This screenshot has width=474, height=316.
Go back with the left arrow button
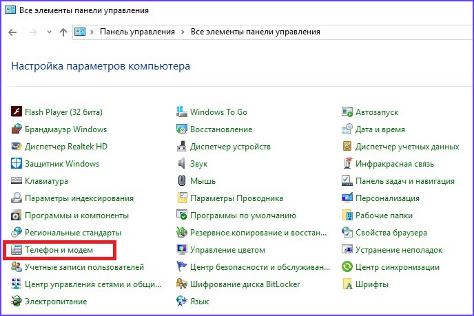pyautogui.click(x=12, y=32)
